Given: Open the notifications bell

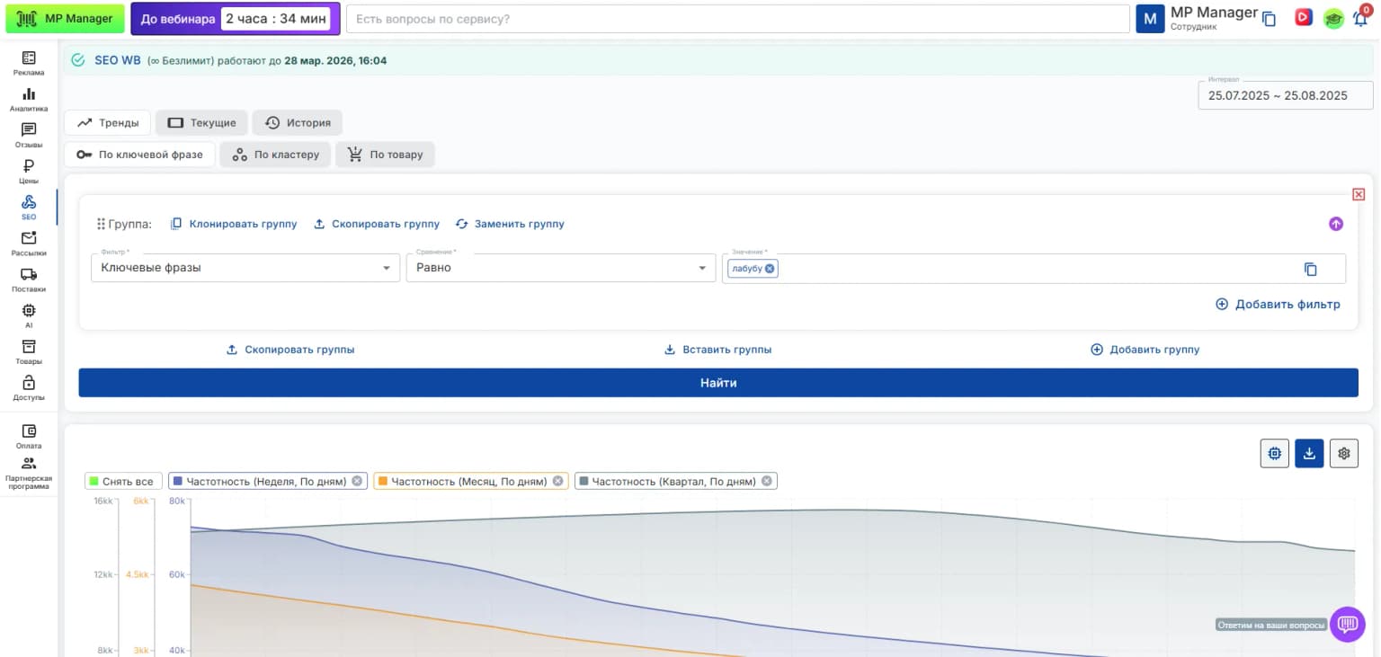Looking at the screenshot, I should coord(1360,18).
